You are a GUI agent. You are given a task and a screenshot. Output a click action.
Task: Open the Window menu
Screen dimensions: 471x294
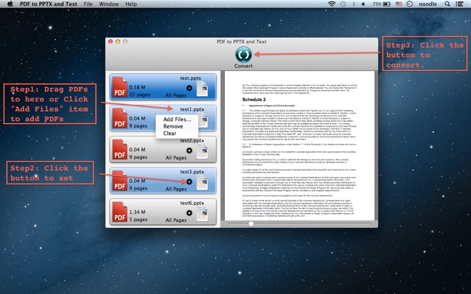tap(109, 4)
